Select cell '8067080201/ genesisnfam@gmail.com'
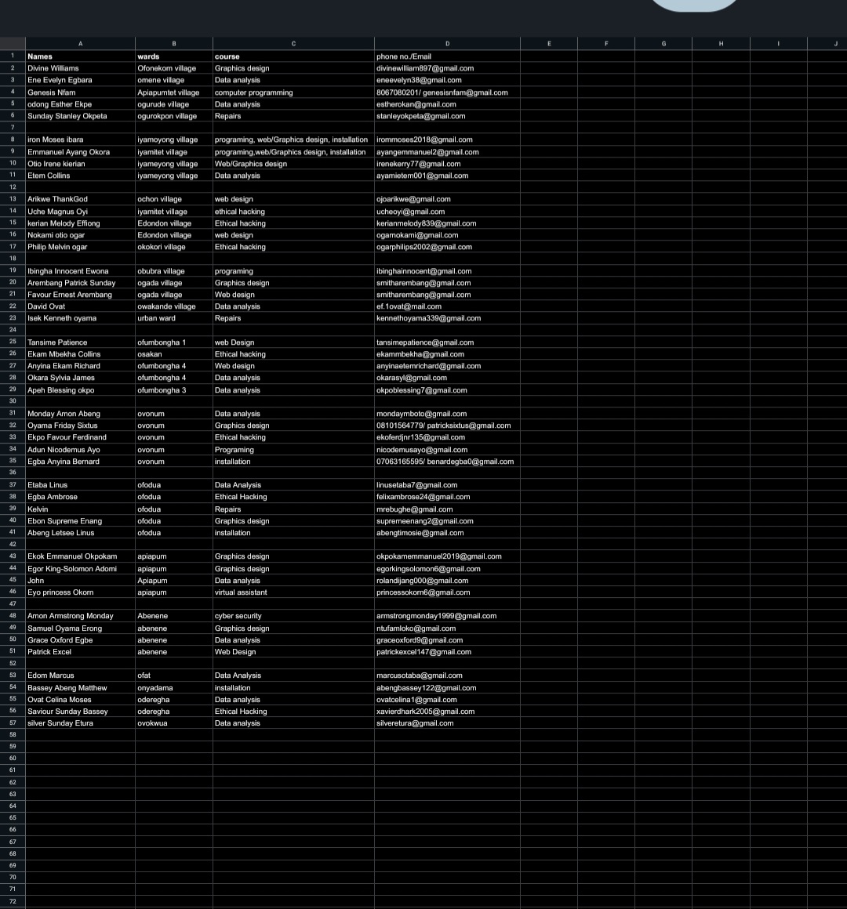847x909 pixels. pos(447,92)
